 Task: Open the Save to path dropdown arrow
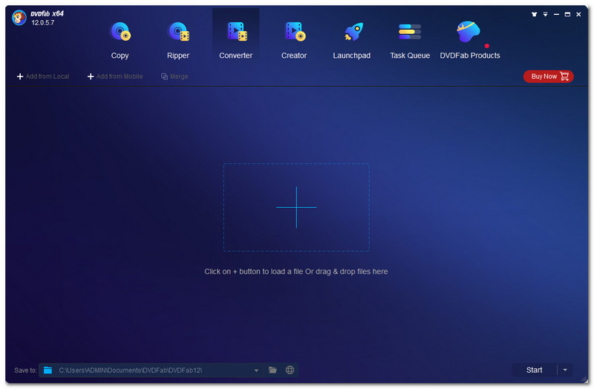coord(256,370)
